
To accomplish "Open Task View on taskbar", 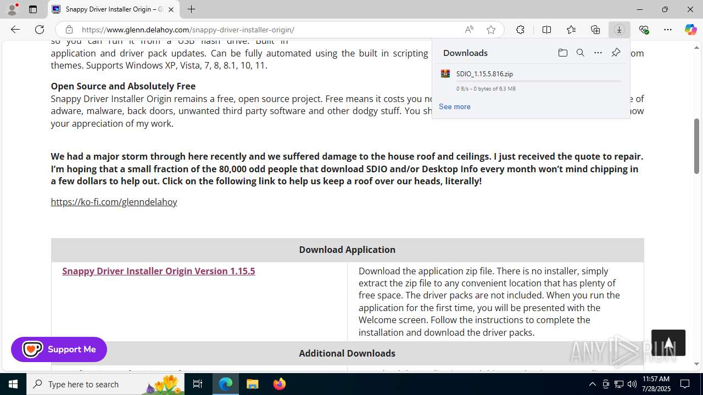I will click(198, 384).
